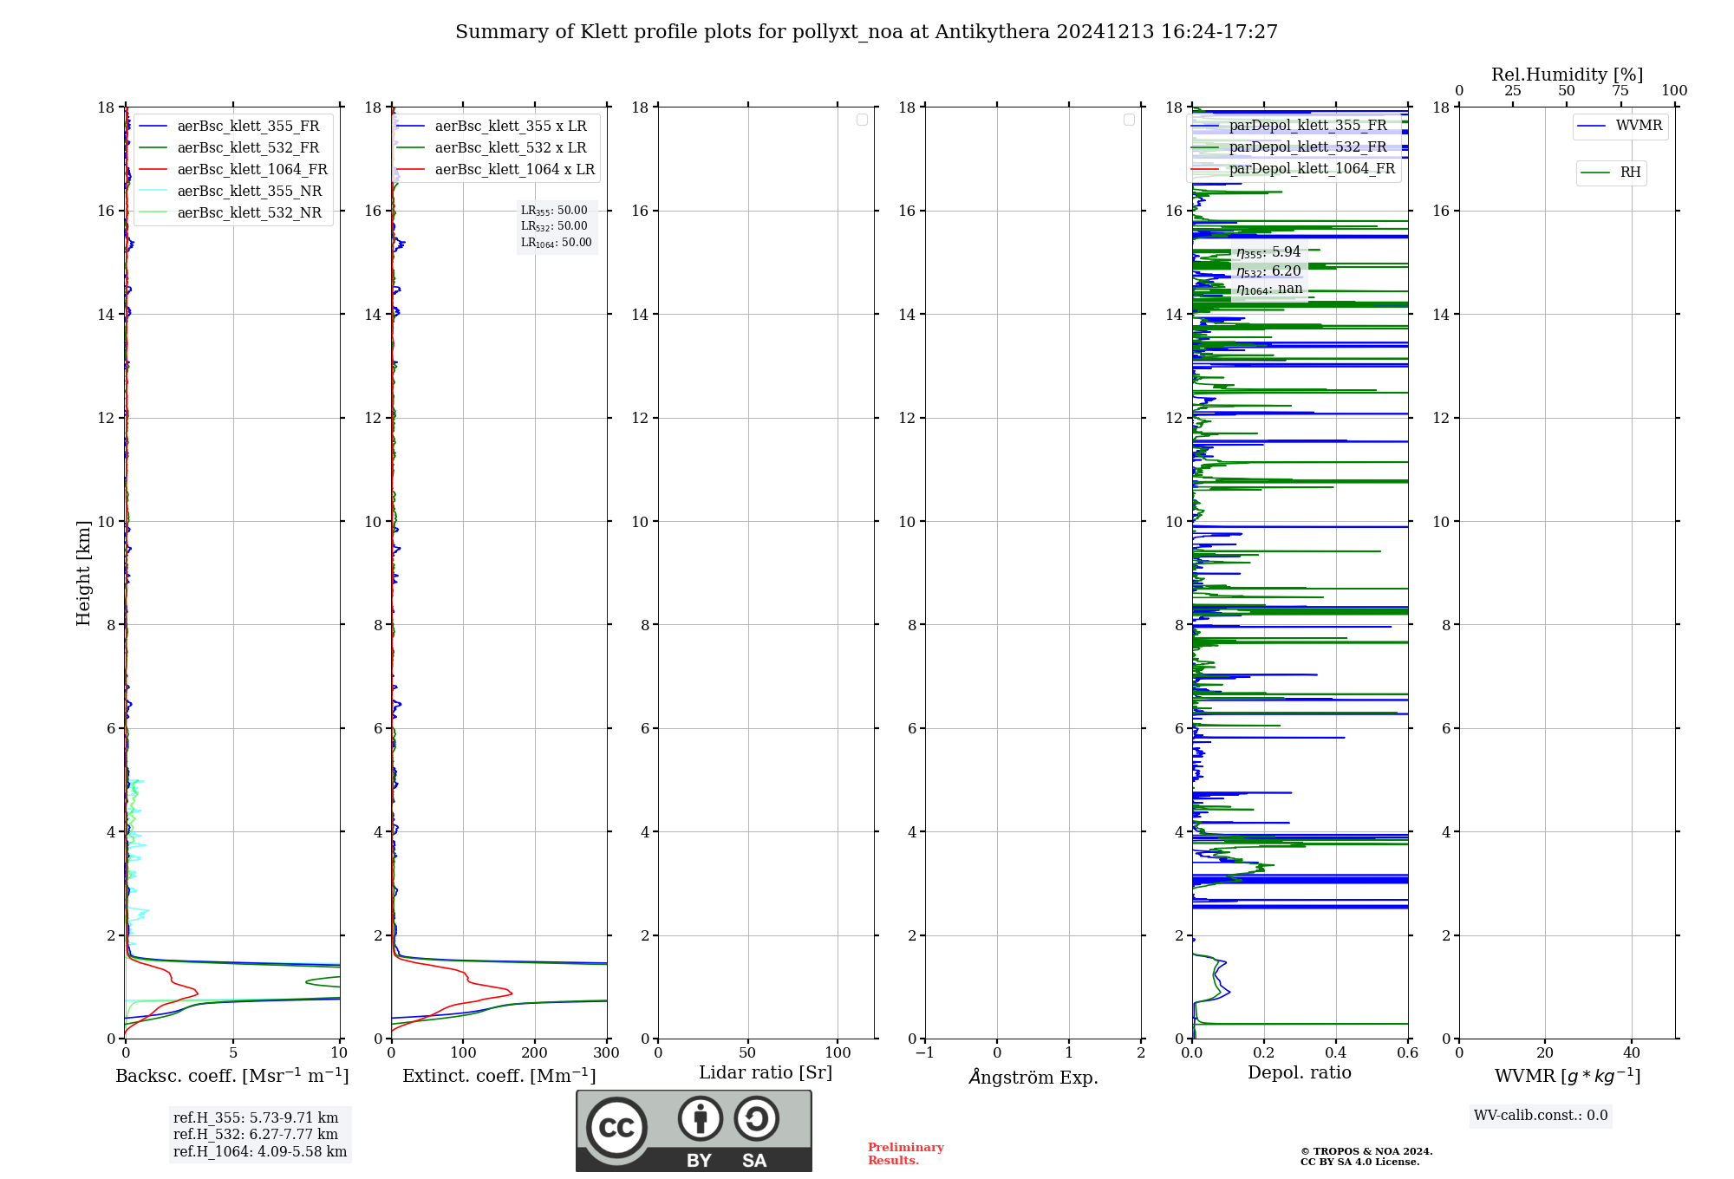Click ref.H_1064: 4.09-5.58 km text
Viewport: 1734px width, 1179px height.
pyautogui.click(x=260, y=1152)
